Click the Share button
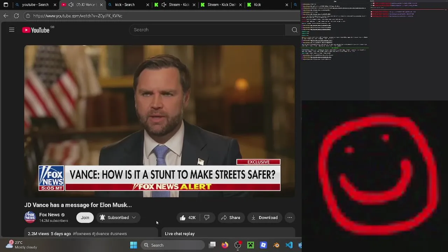 pos(231,218)
